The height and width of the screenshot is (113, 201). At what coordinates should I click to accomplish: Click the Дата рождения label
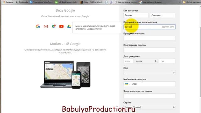(x=131, y=56)
